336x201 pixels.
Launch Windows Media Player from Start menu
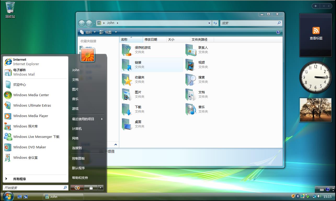pyautogui.click(x=30, y=116)
